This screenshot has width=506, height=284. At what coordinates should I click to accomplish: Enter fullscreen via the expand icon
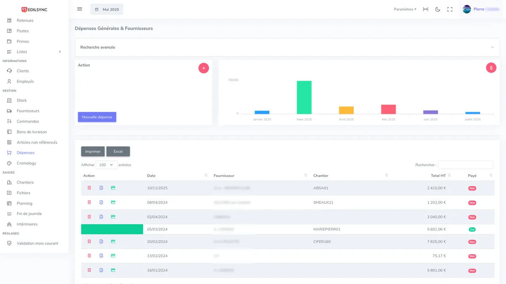[x=450, y=9]
